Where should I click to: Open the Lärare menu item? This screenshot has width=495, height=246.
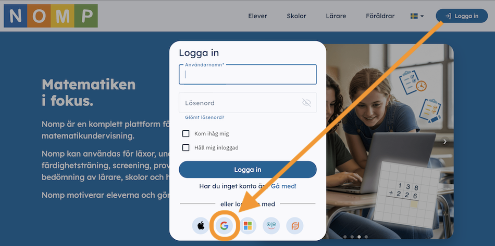coord(336,16)
